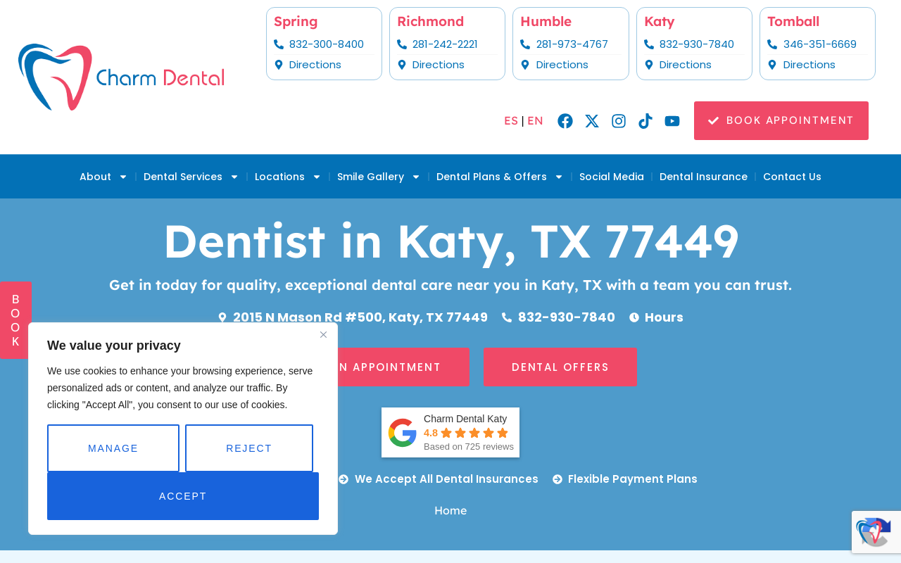901x563 pixels.
Task: Click phone icon in Humble location card
Action: [x=525, y=44]
